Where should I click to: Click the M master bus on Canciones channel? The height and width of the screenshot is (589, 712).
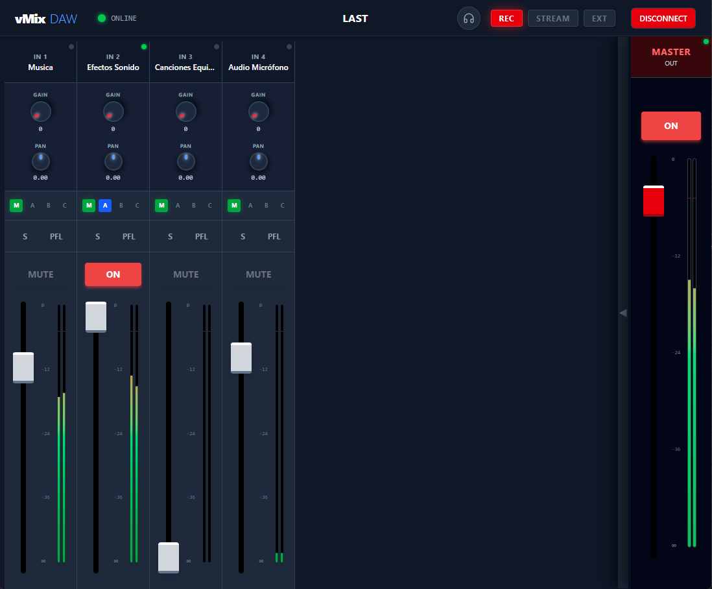pos(161,205)
